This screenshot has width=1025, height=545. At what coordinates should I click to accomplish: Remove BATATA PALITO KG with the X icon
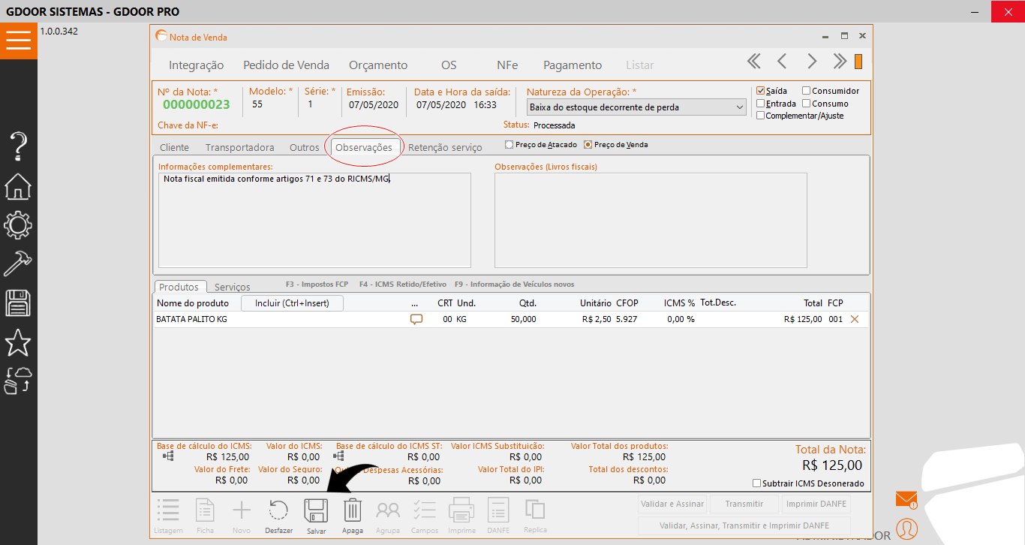point(854,319)
